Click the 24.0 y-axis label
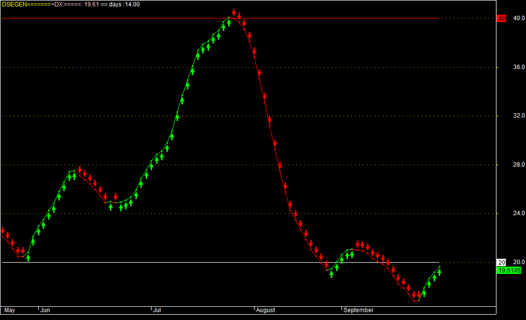Screen dimensions: 526x320 click(x=519, y=213)
